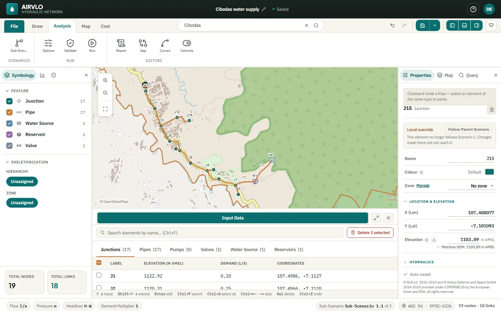This screenshot has width=501, height=313.
Task: Check the J1 row checkbox
Action: (x=99, y=275)
